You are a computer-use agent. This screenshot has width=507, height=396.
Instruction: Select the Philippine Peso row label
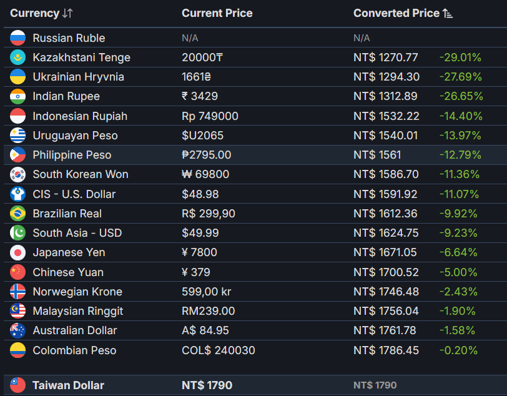72,155
